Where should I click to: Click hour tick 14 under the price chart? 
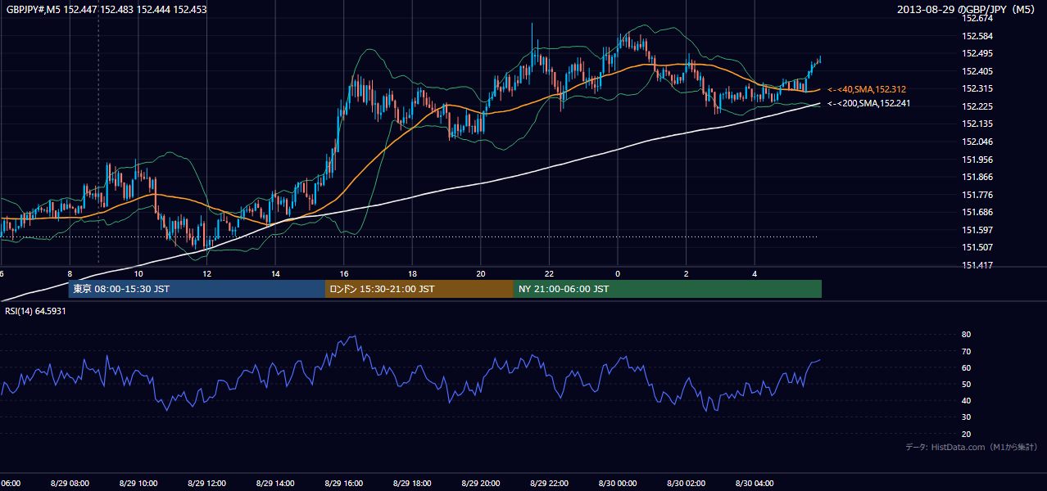[x=275, y=273]
